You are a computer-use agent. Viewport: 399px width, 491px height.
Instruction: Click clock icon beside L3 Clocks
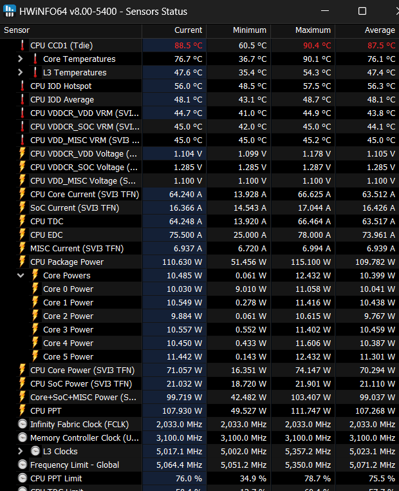point(35,451)
